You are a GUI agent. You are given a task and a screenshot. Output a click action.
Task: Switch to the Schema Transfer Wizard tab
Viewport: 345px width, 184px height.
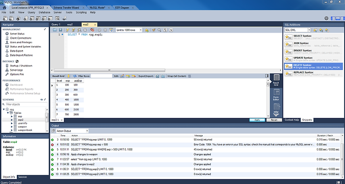tap(66, 8)
